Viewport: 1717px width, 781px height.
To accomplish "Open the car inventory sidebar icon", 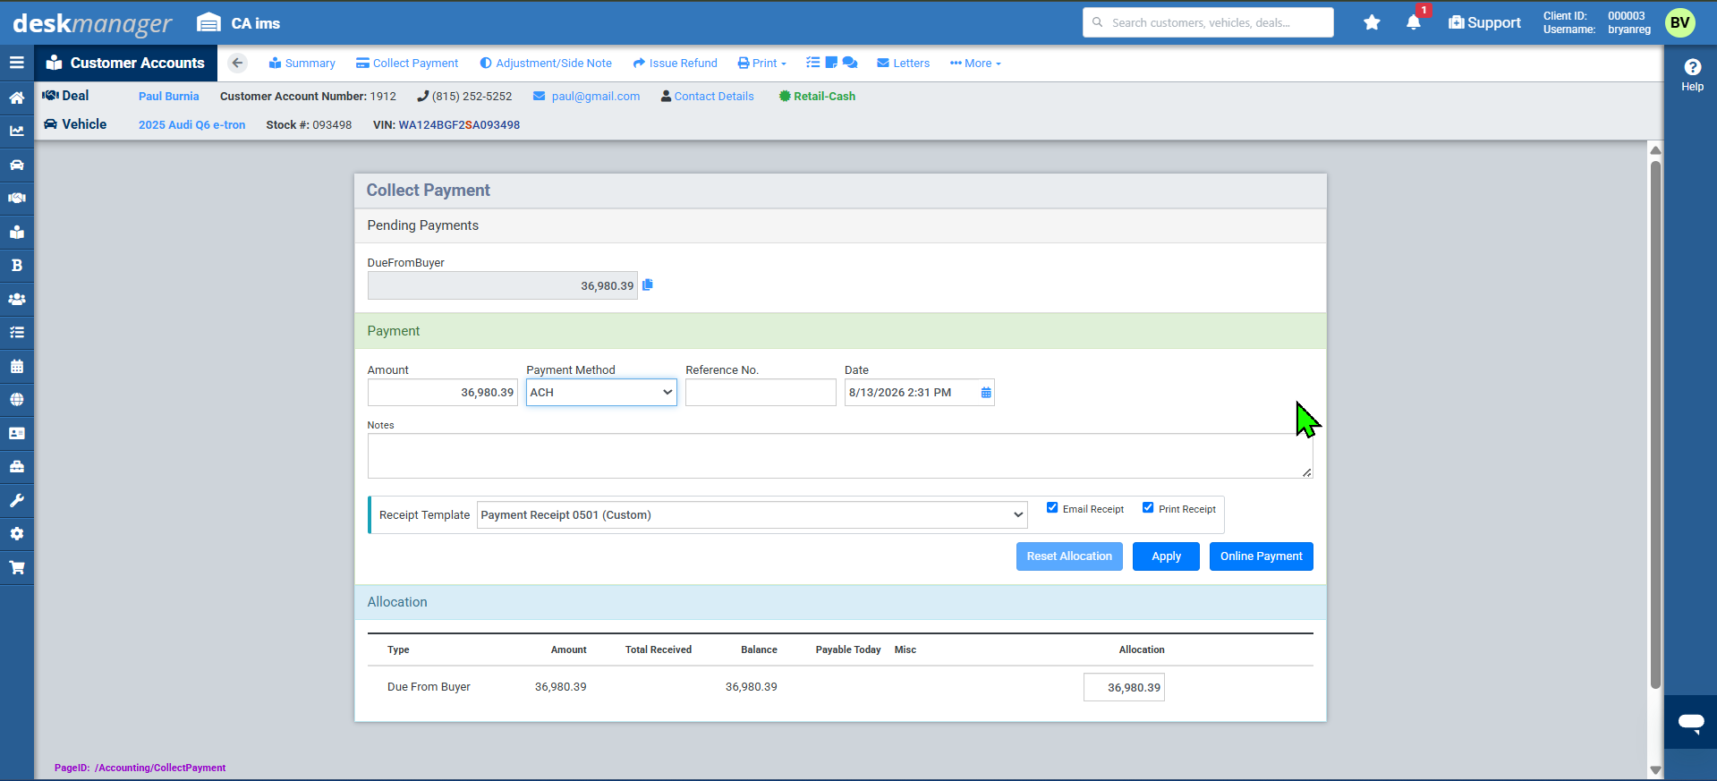I will tap(16, 165).
